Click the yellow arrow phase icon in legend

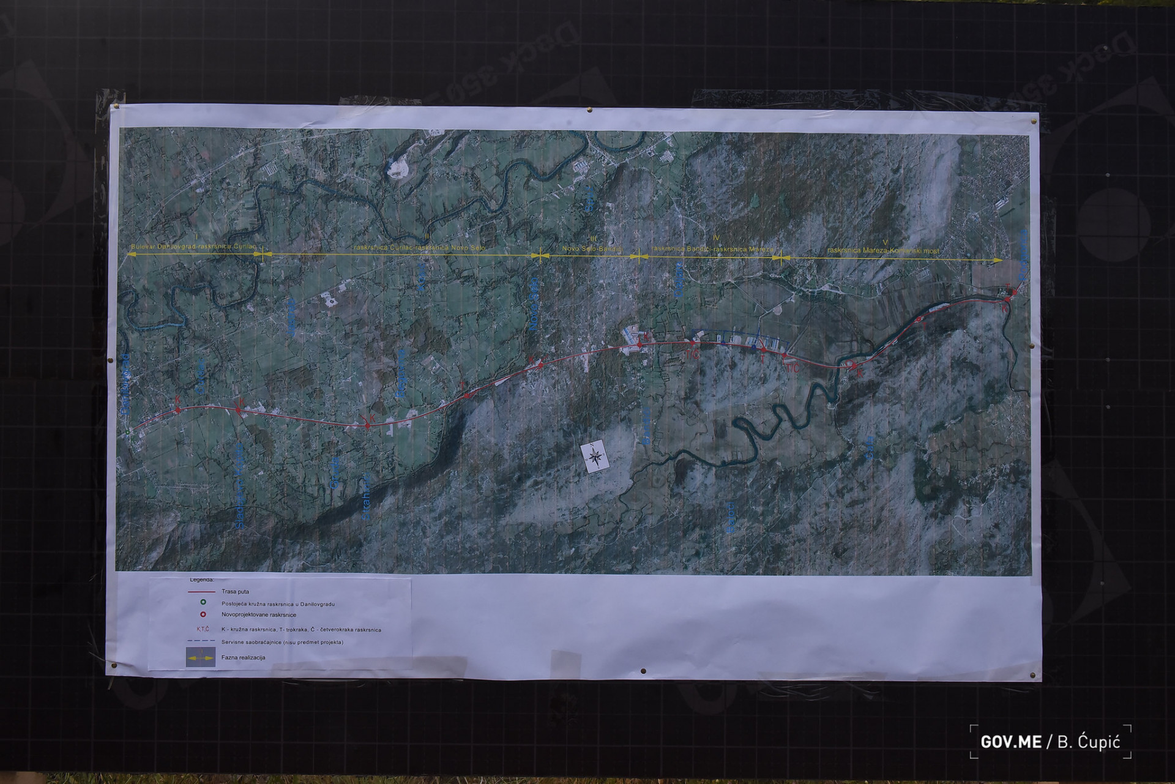pyautogui.click(x=201, y=658)
